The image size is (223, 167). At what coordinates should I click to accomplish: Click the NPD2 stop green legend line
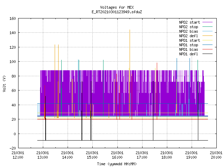click(208, 27)
